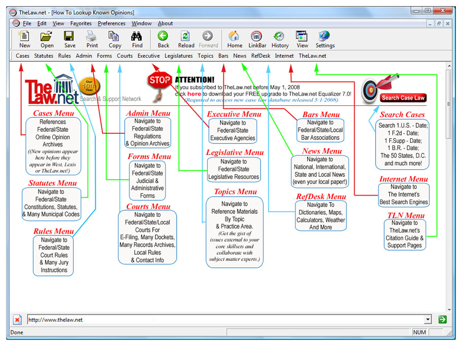Click the green Go arrow button
The width and height of the screenshot is (462, 346).
point(442,319)
